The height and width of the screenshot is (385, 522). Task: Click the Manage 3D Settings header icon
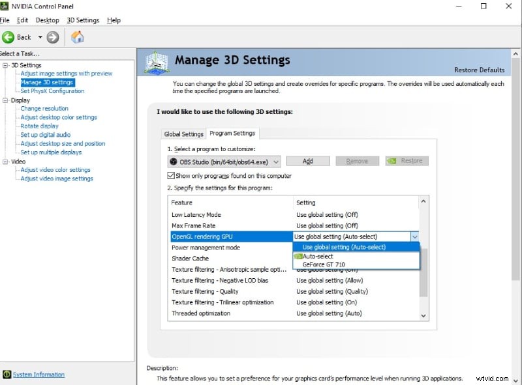pos(157,62)
